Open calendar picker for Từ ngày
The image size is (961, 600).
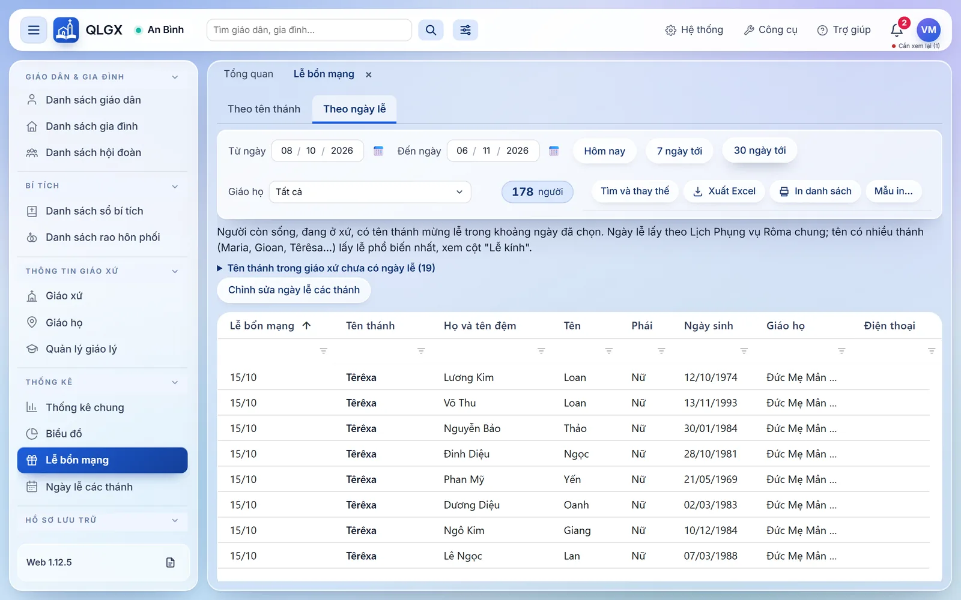pyautogui.click(x=378, y=151)
